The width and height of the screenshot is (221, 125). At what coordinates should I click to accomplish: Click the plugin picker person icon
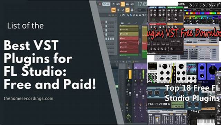point(132,10)
